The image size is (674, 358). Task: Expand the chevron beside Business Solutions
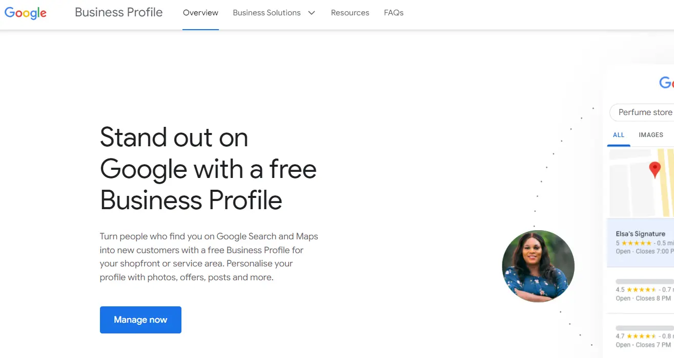(312, 13)
